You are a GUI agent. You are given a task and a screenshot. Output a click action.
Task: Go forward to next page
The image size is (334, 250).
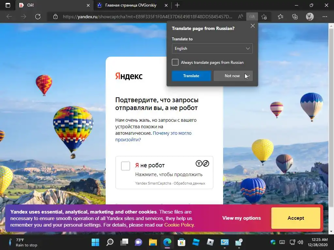pos(23,17)
